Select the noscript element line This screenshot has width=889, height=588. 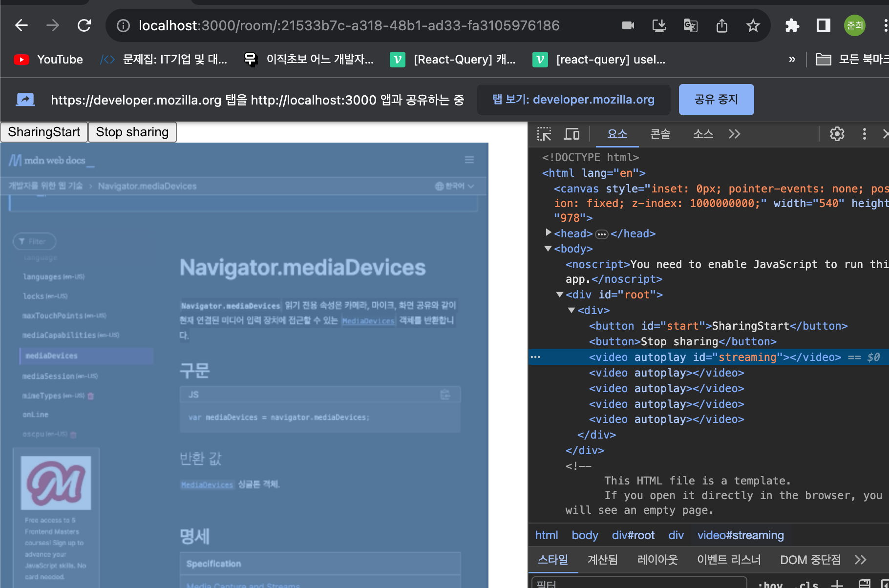(727, 272)
